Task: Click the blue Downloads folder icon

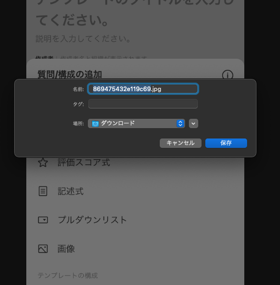Action: click(x=95, y=123)
